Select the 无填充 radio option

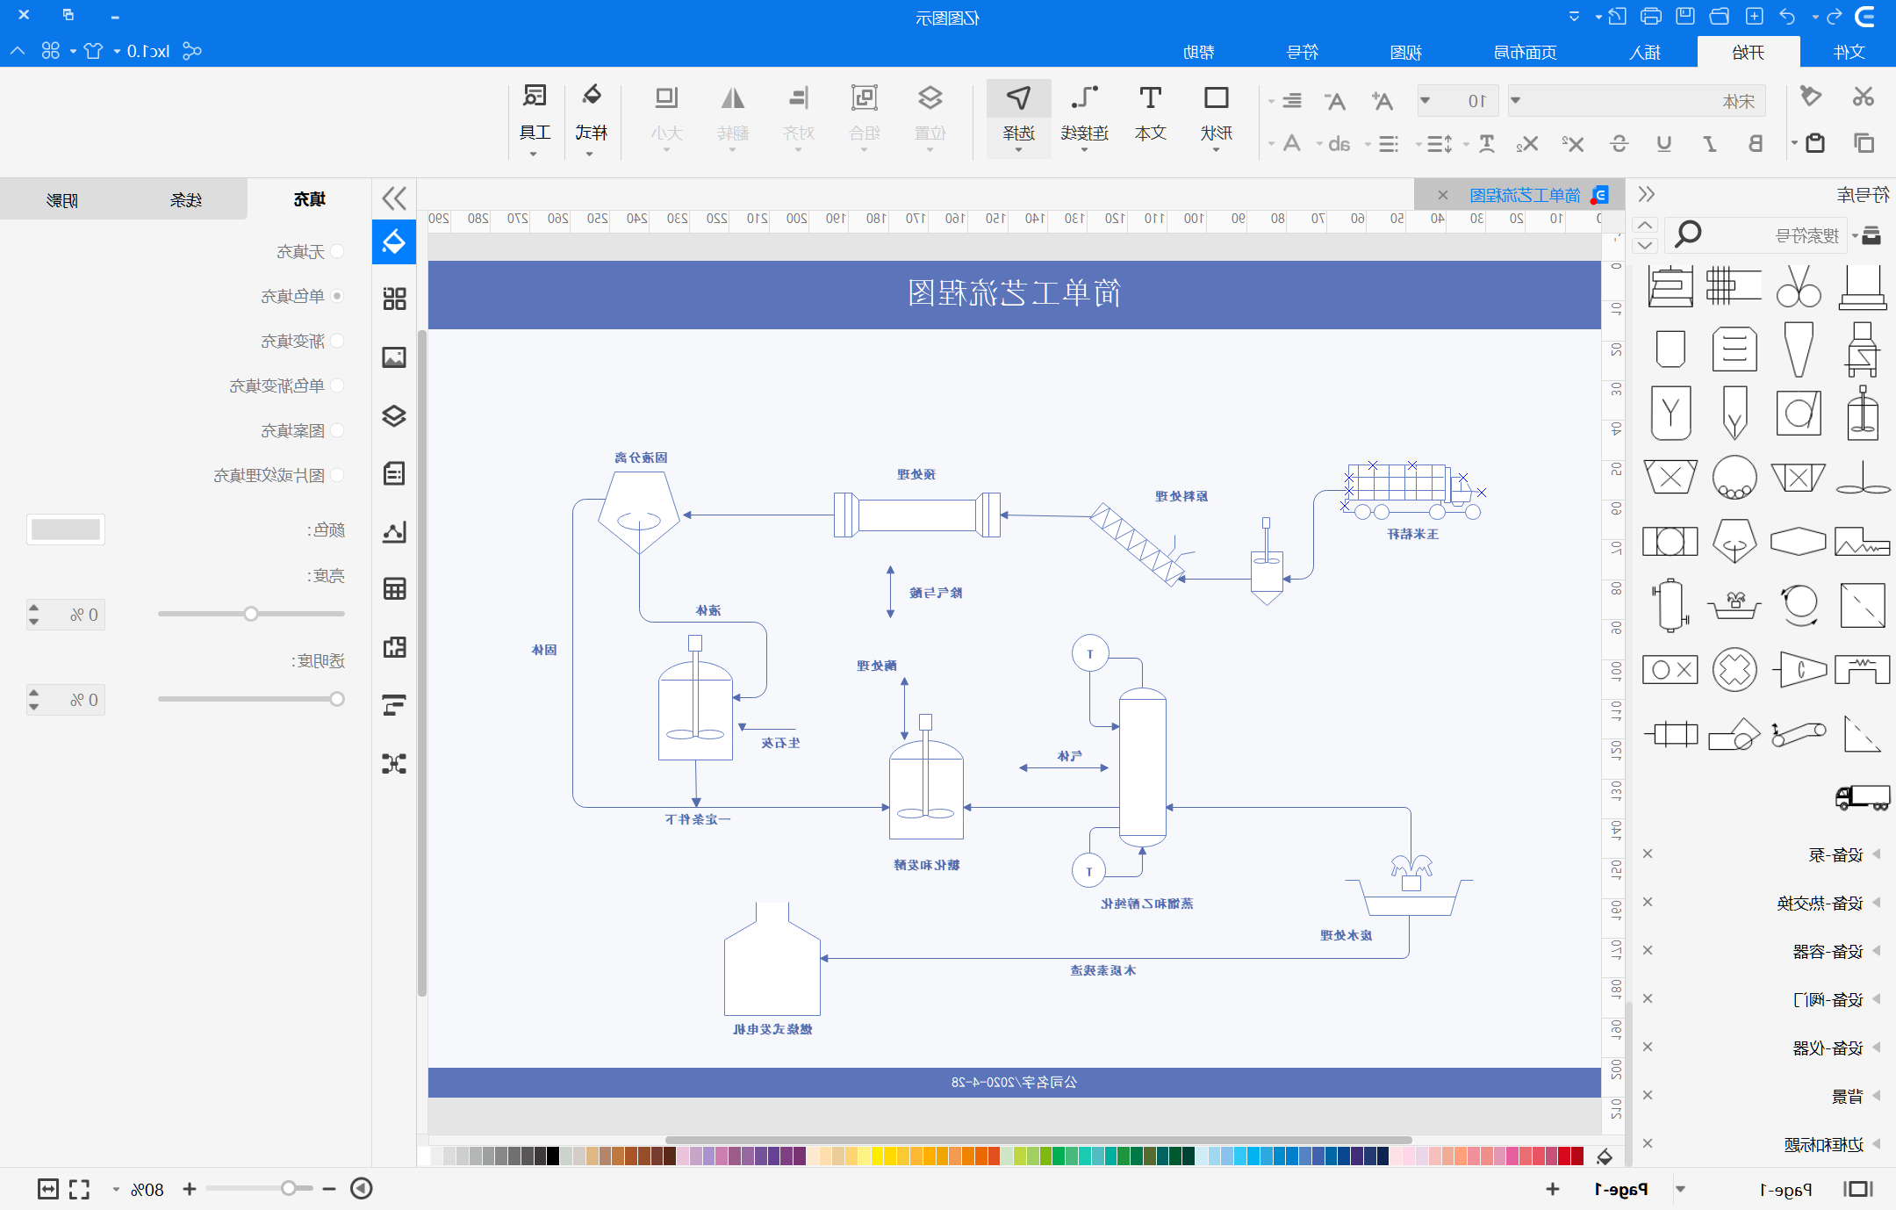coord(337,252)
